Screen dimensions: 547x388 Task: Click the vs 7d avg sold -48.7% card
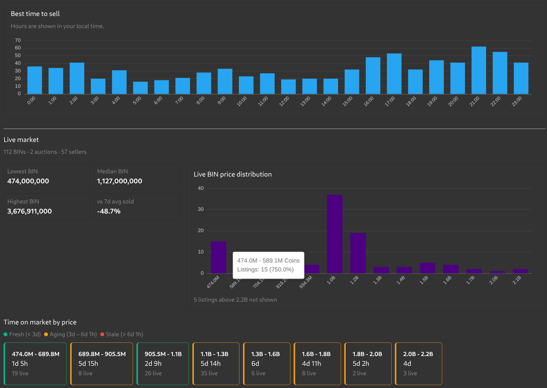tap(136, 207)
